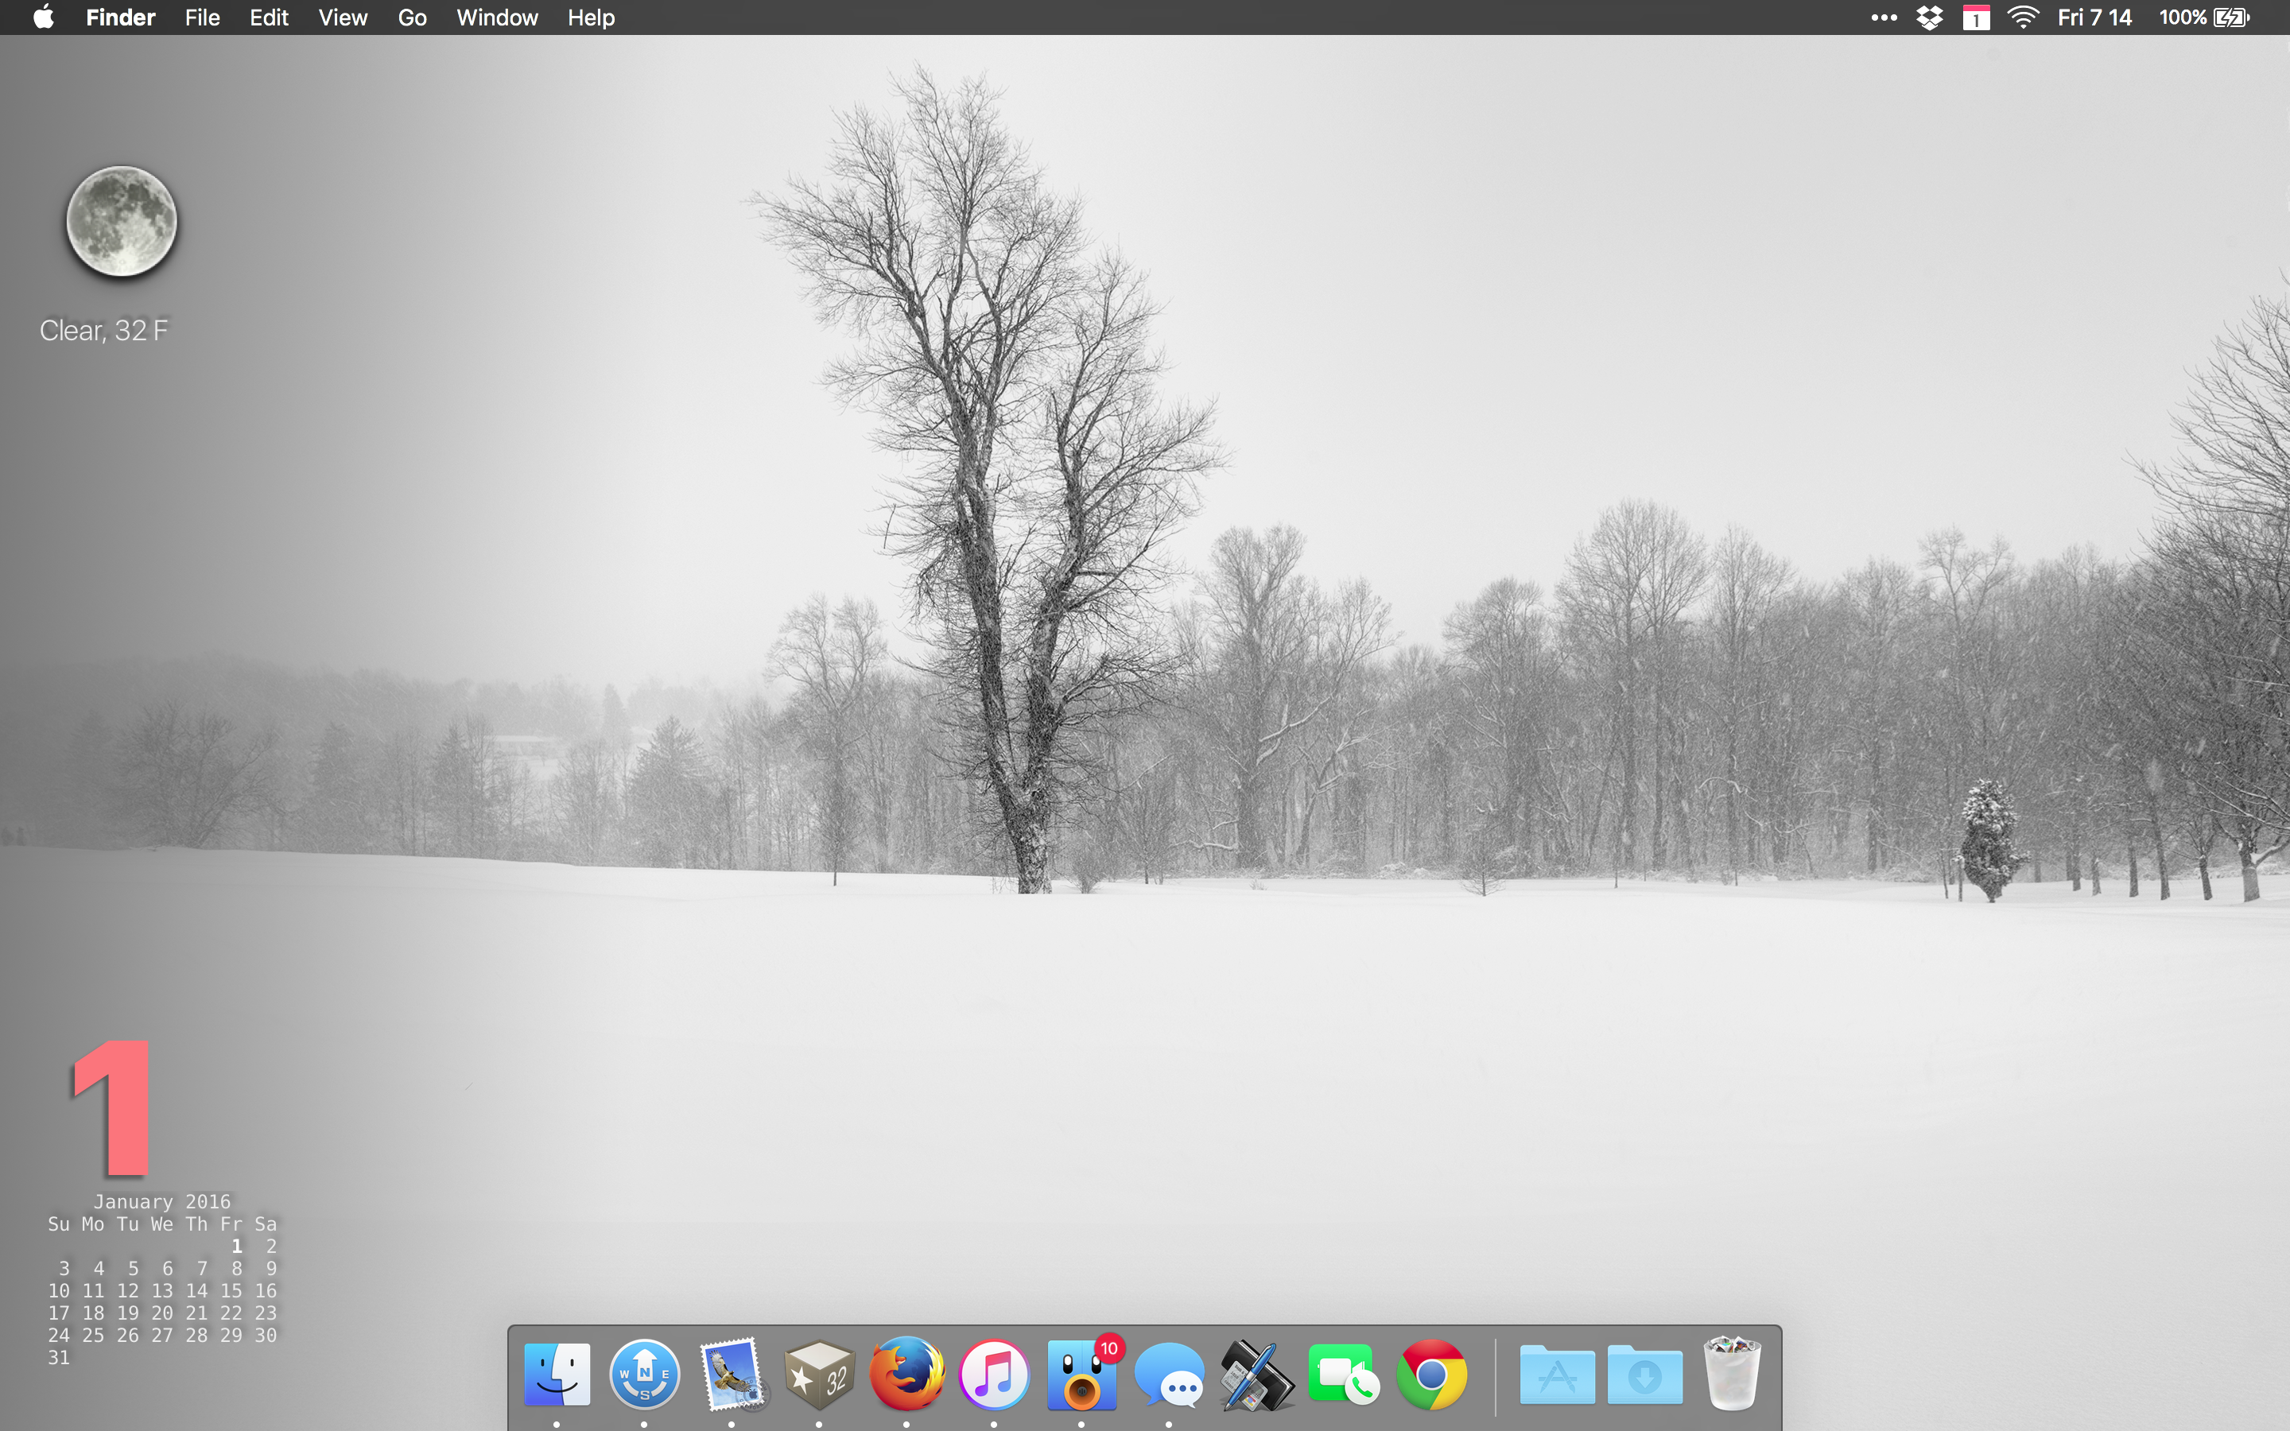
Task: Open Firefox from the Dock
Action: coord(906,1375)
